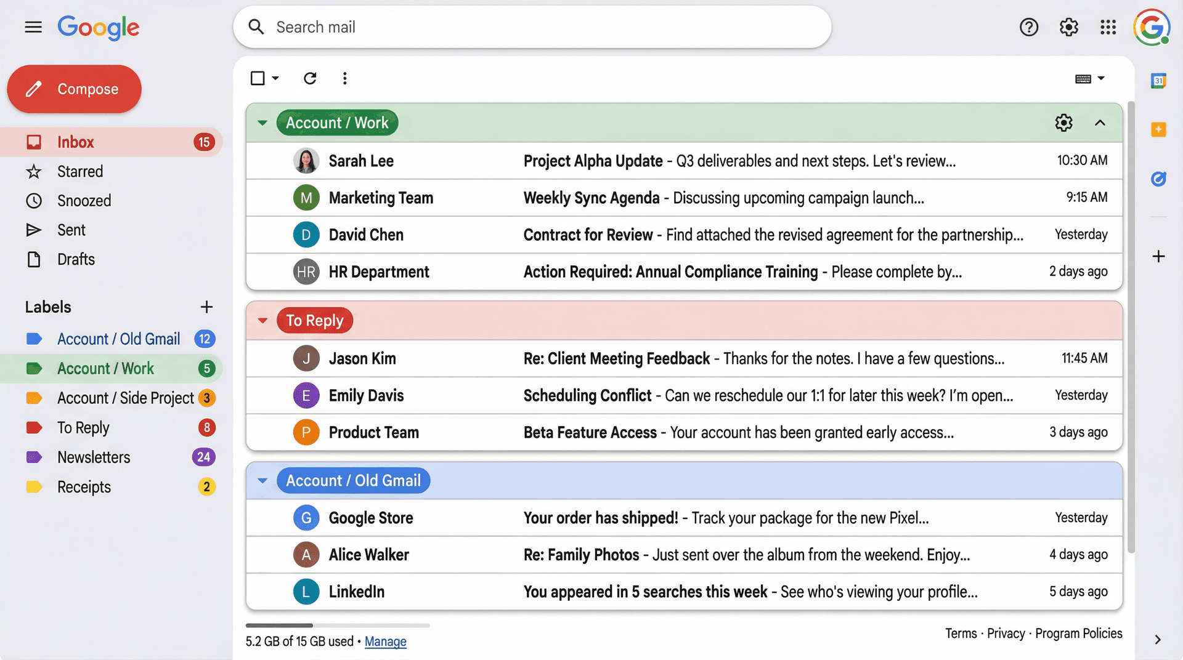This screenshot has width=1183, height=660.
Task: Click the Manage storage link
Action: pyautogui.click(x=385, y=642)
